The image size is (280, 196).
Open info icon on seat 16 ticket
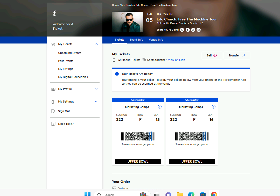click(x=214, y=107)
